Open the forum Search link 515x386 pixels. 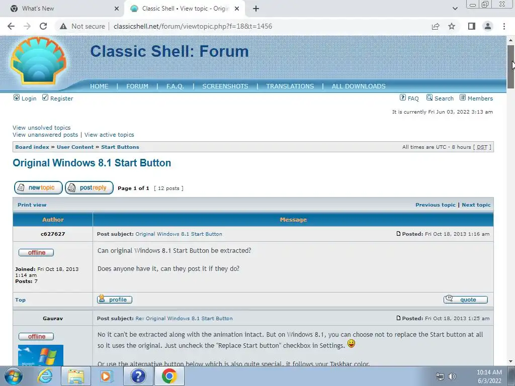(444, 99)
